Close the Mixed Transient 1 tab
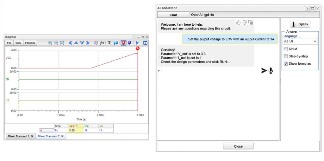Image resolution: width=324 pixels, height=161 pixels. (x=32, y=136)
